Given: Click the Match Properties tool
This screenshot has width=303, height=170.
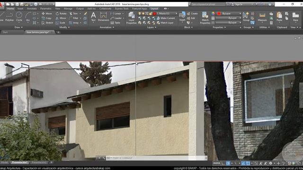Looking at the screenshot, I should pyautogui.click(x=205, y=18).
